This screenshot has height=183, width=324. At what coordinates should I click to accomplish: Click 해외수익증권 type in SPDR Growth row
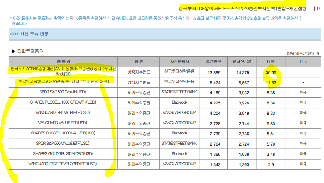139,93
